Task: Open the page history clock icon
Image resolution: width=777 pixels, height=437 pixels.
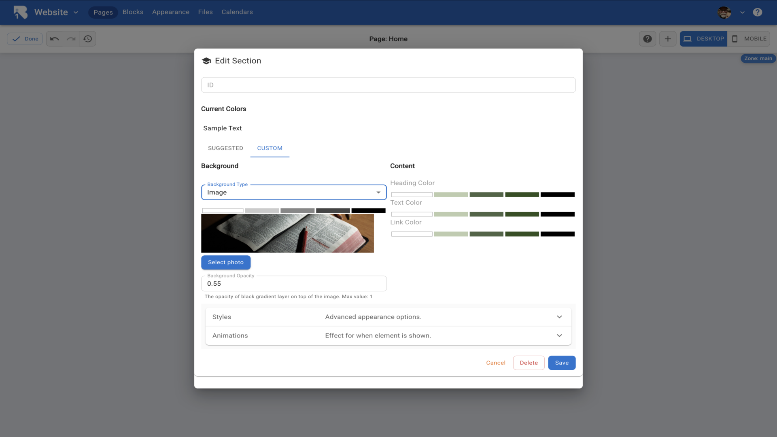Action: point(88,39)
